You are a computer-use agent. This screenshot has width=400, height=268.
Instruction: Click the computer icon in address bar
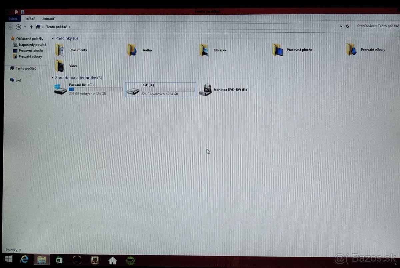pos(38,27)
